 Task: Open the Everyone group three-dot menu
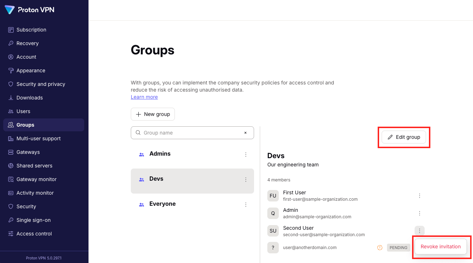coord(246,204)
